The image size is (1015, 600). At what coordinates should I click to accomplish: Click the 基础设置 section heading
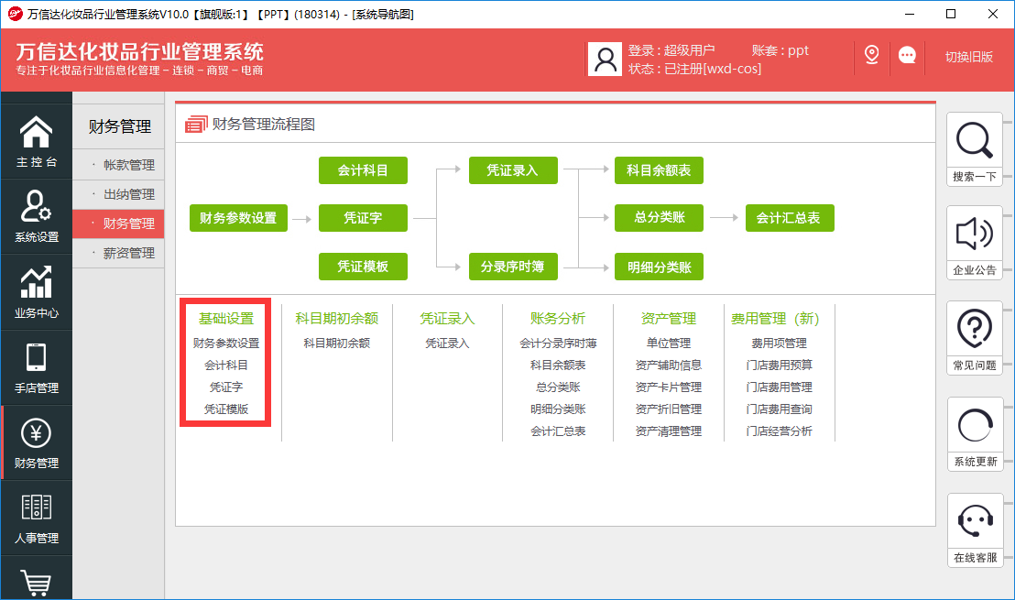pos(226,319)
